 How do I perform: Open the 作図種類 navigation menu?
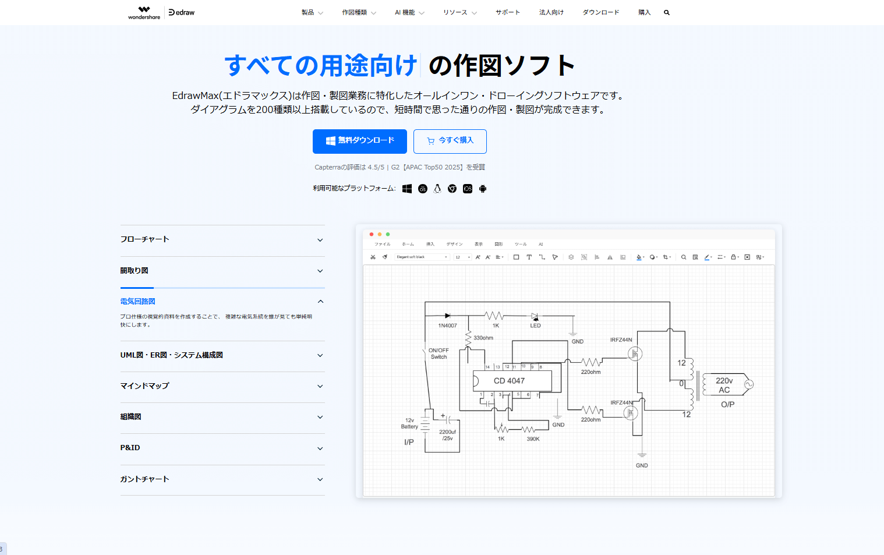(359, 12)
